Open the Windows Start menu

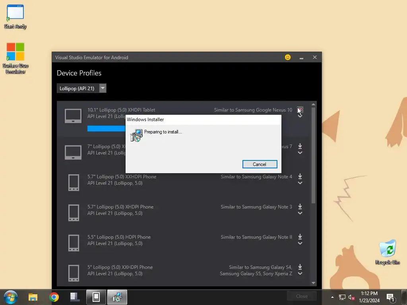coord(10,297)
